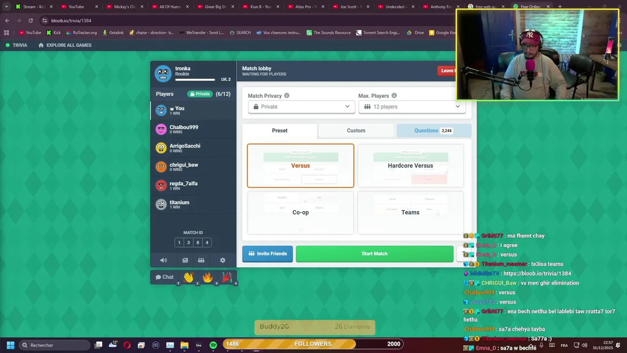Select the Hardcore Versus mode card
The height and width of the screenshot is (353, 627).
point(410,166)
